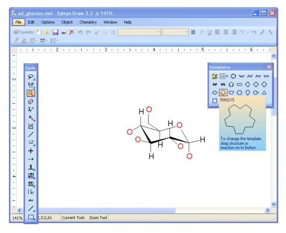Open the font size dropdown

pos(186,32)
